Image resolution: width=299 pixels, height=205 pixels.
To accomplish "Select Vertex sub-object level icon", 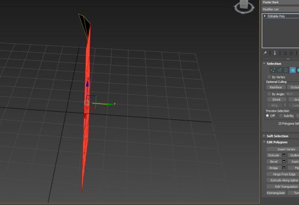I will pos(272,70).
